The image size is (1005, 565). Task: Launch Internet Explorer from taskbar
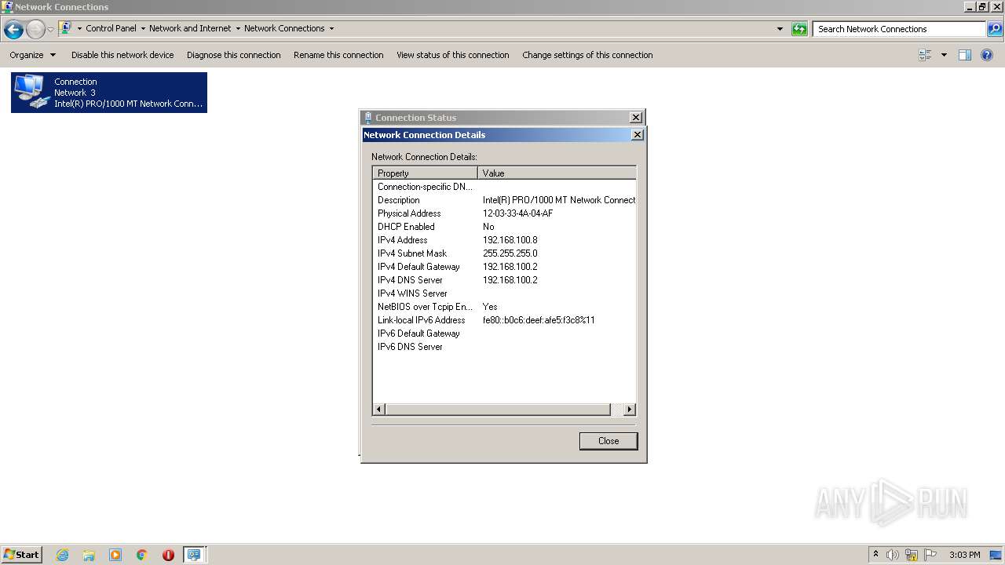point(63,555)
